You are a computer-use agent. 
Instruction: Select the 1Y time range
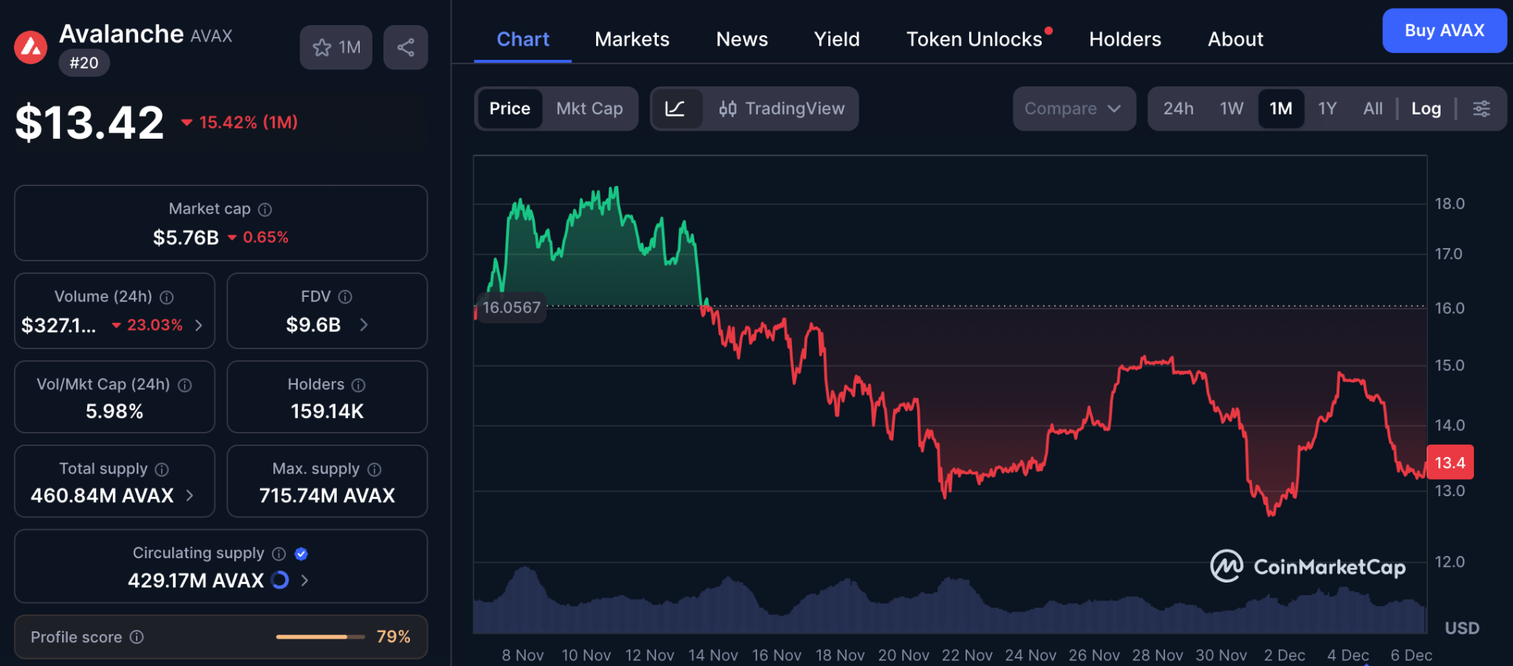pyautogui.click(x=1327, y=109)
